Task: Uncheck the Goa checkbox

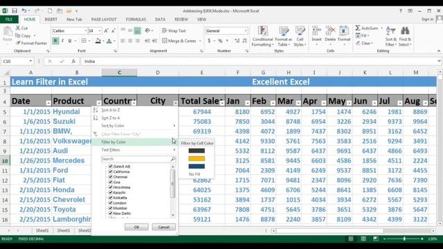Action: pyautogui.click(x=111, y=182)
